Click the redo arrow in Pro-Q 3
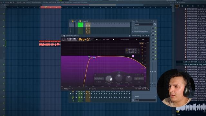Viewport: 206px width, 116px height. click(99, 39)
